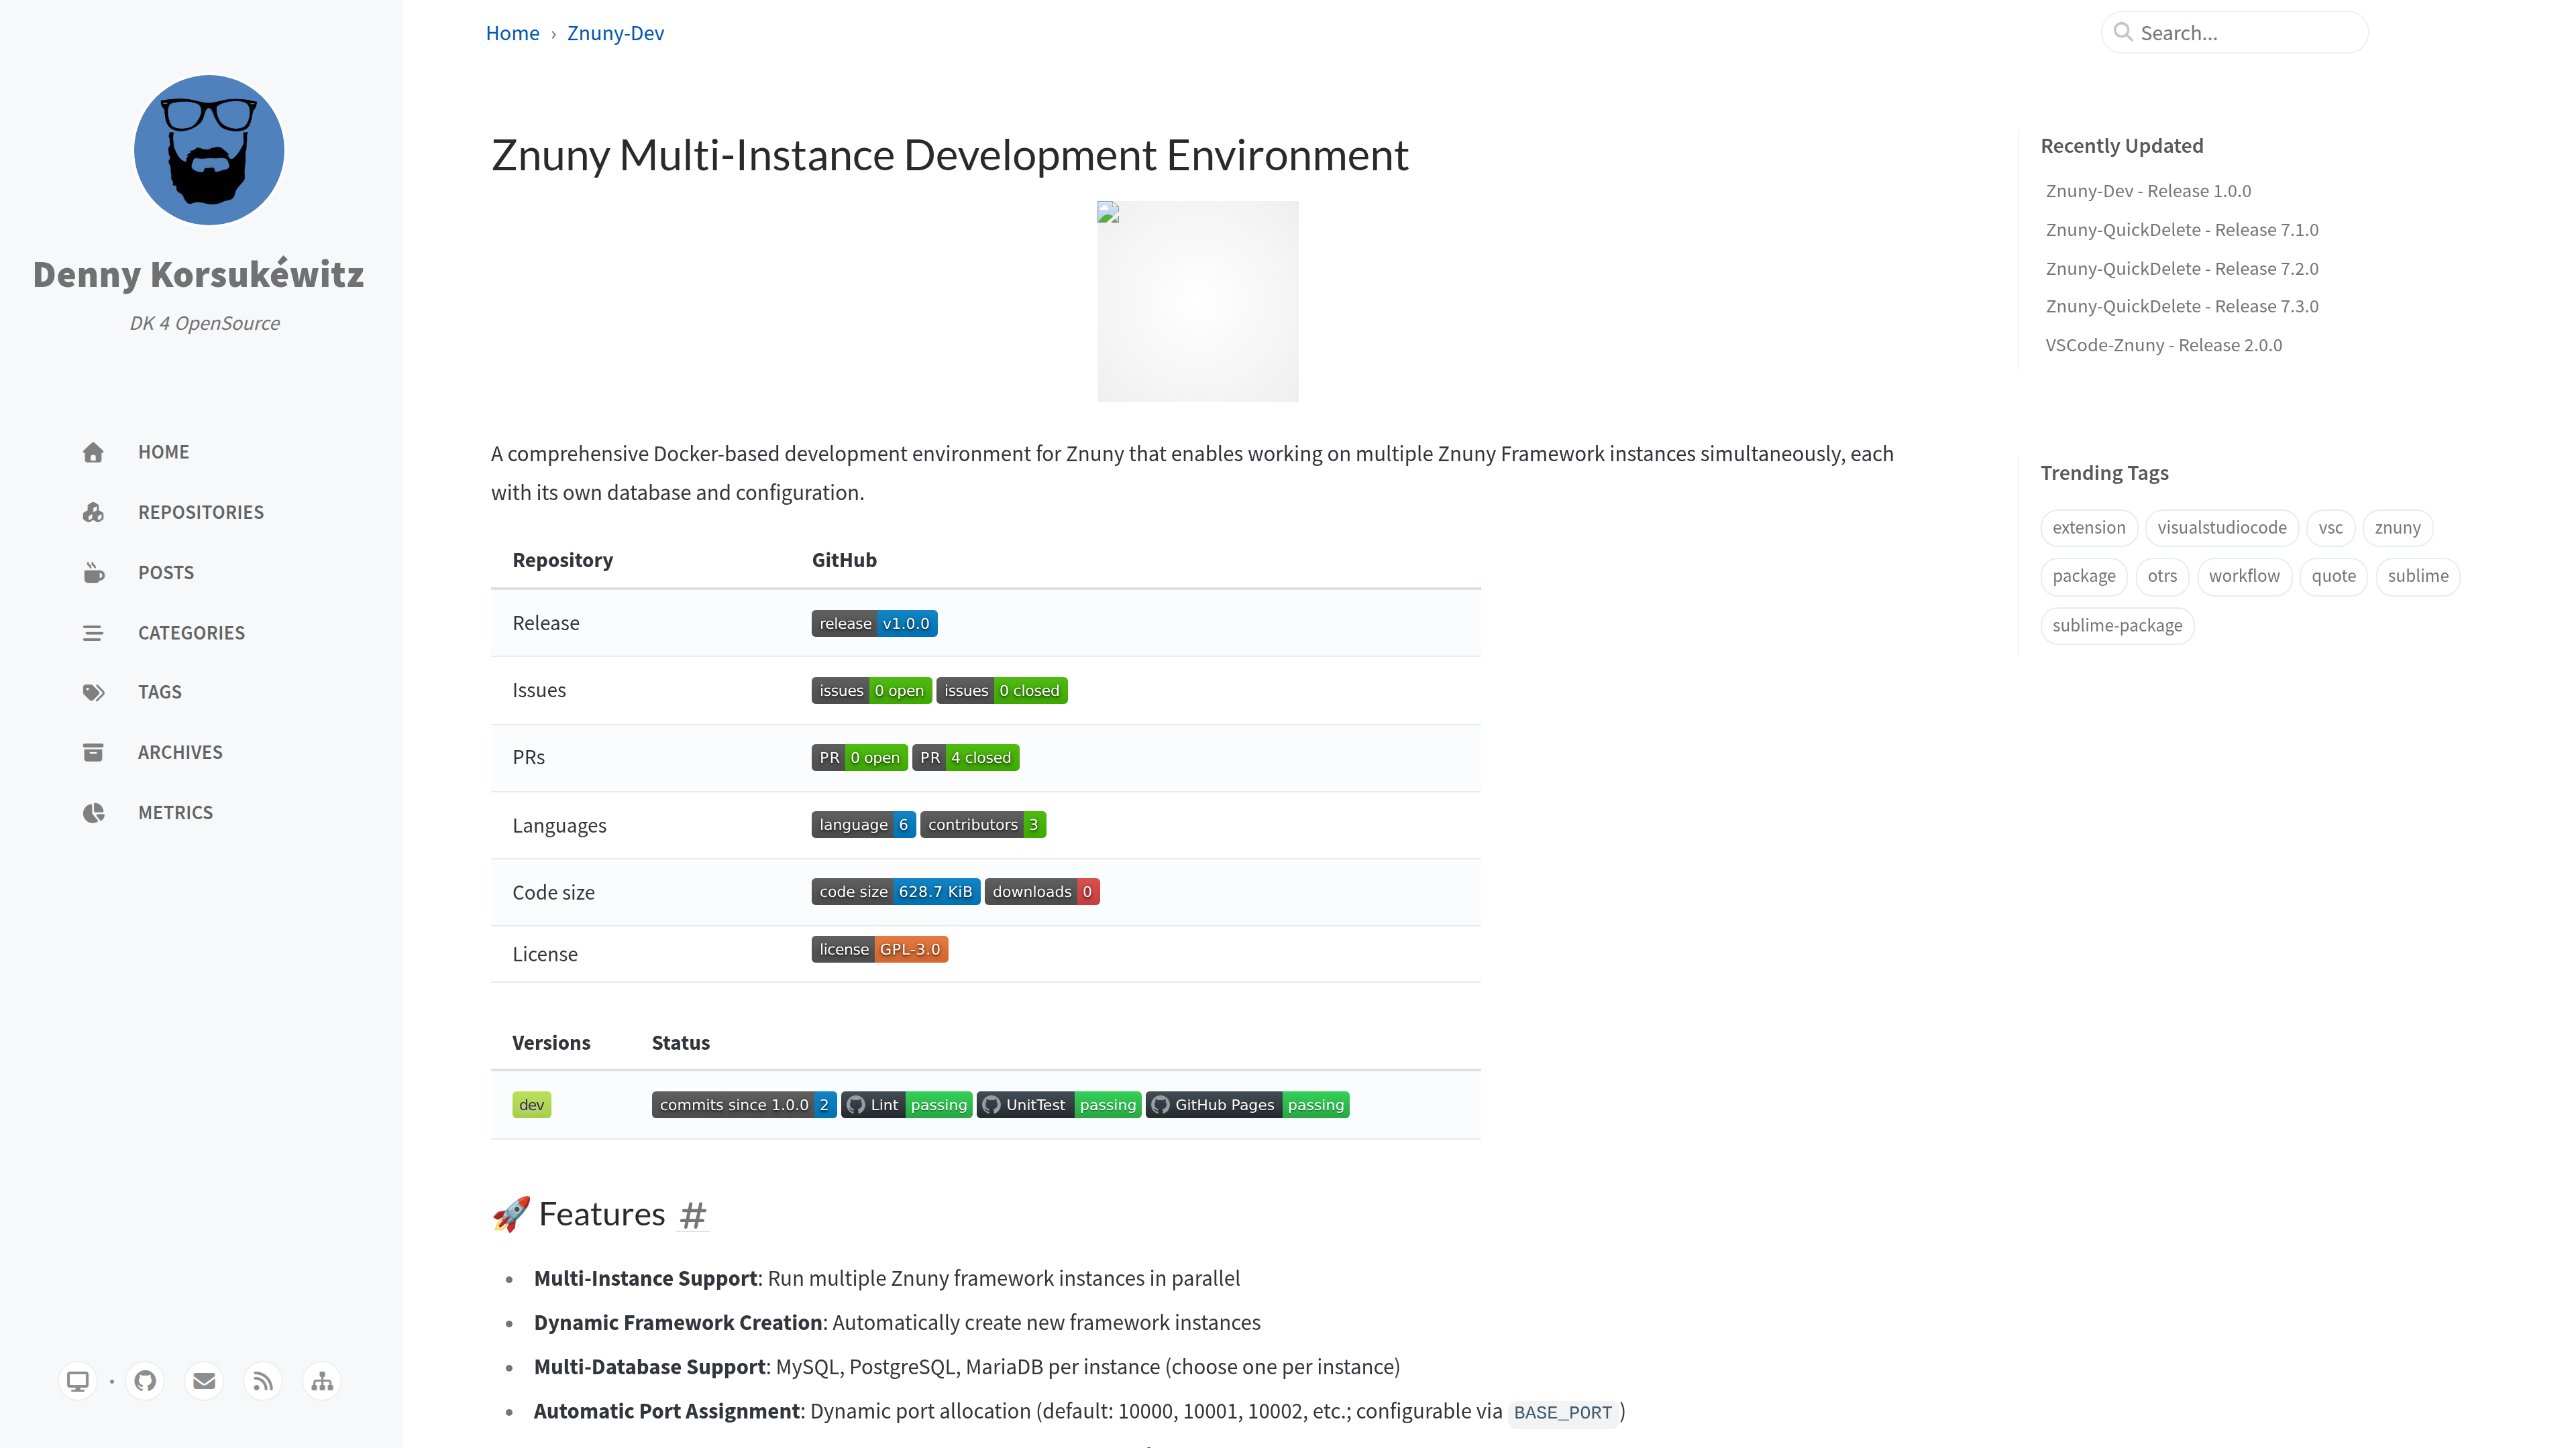This screenshot has height=1448, width=2576.
Task: Click the Tags icon in sidebar
Action: pyautogui.click(x=93, y=692)
